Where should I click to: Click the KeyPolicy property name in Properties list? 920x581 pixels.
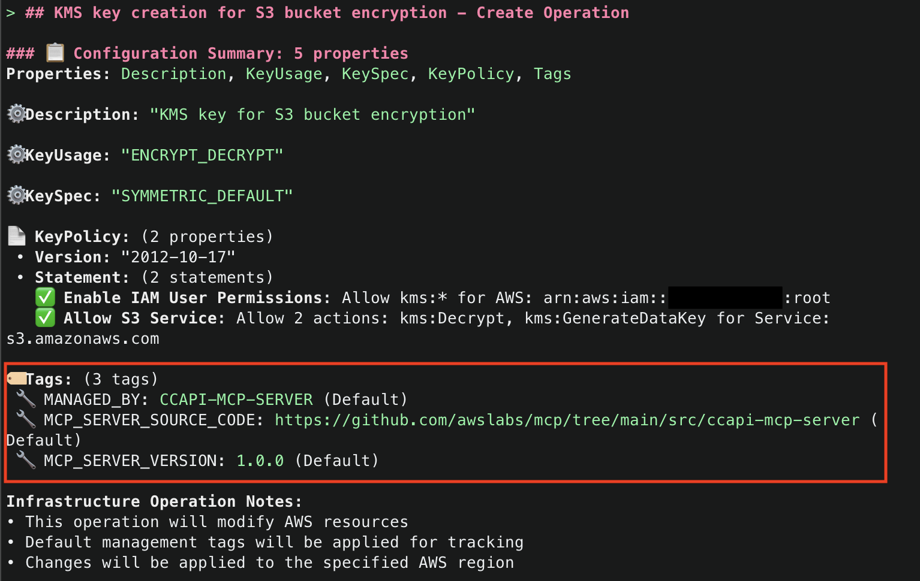point(471,74)
